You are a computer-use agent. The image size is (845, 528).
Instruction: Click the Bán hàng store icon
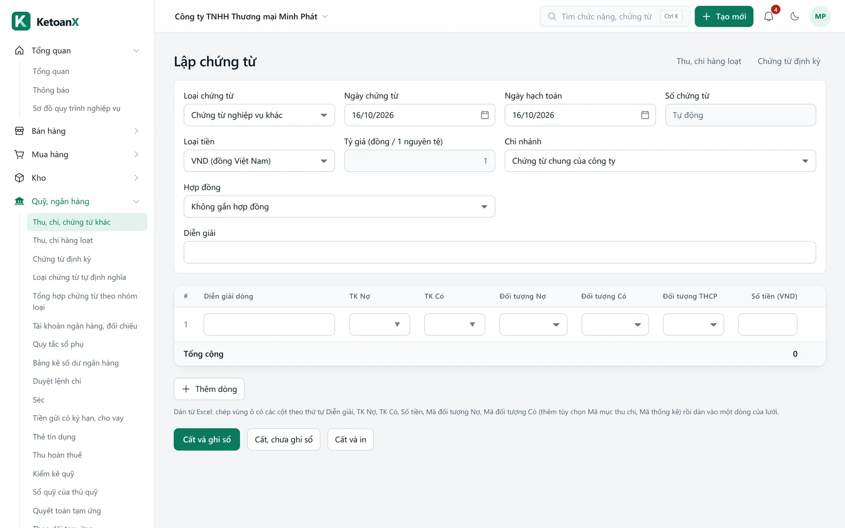point(19,131)
